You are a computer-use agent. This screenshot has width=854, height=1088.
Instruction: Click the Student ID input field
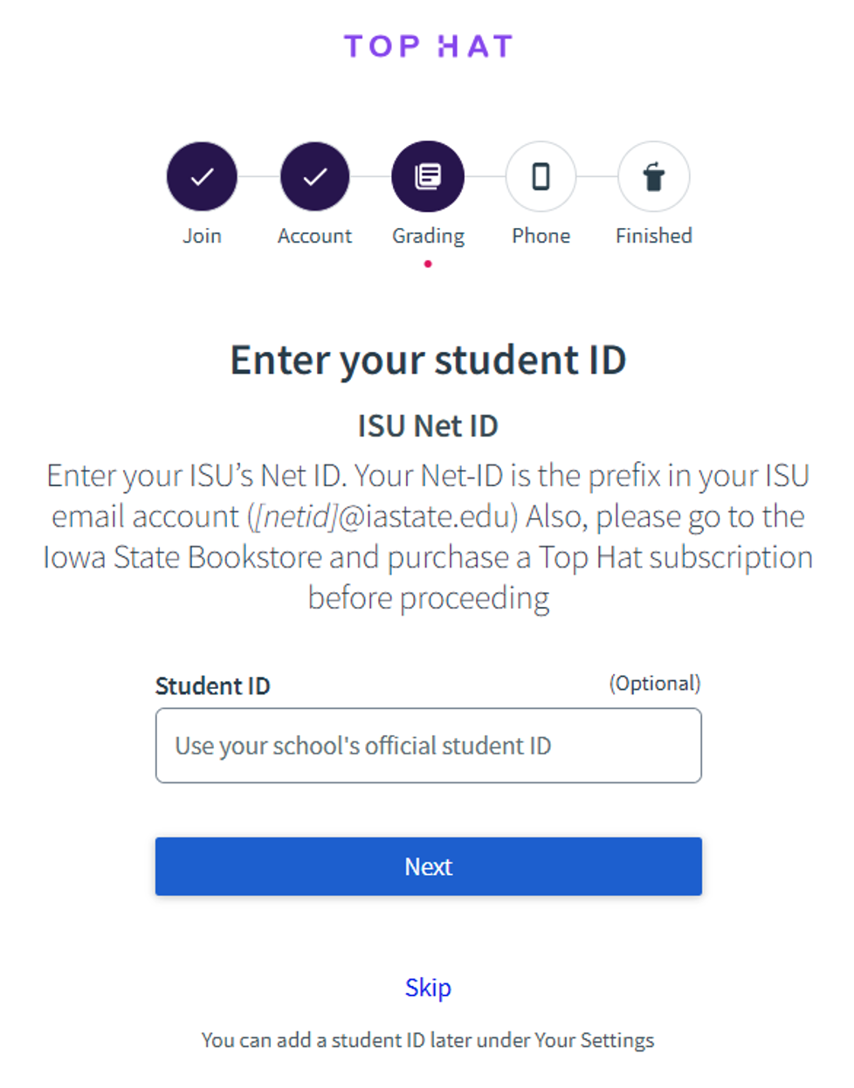coord(428,746)
